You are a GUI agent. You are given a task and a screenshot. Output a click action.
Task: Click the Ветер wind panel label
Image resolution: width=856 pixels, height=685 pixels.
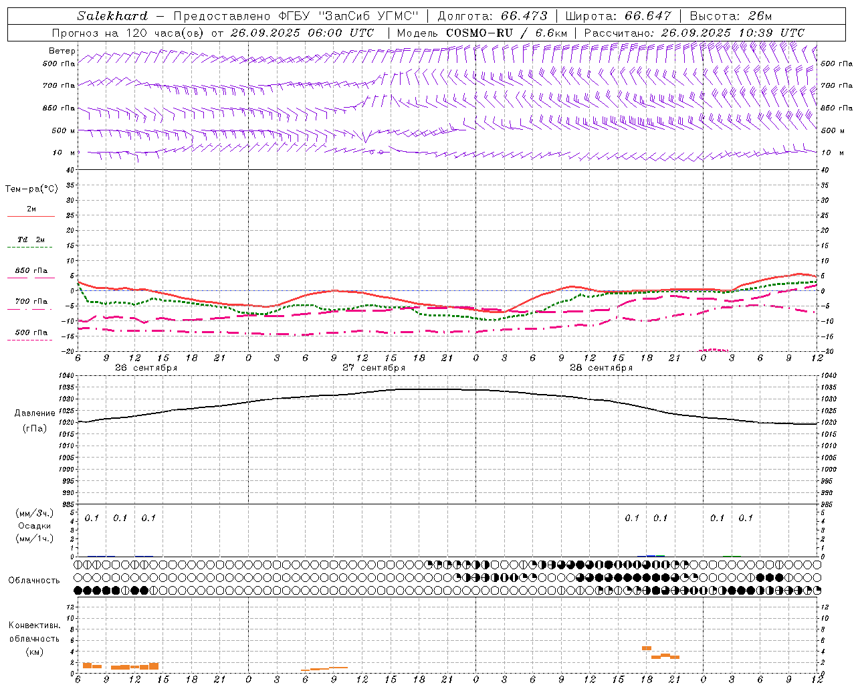(x=62, y=51)
